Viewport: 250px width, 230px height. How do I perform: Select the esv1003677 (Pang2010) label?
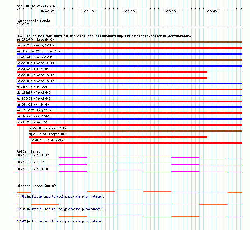point(35,110)
